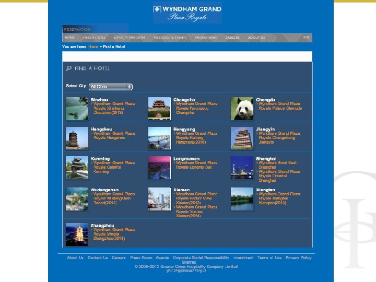Open Wyndham Grand Plaza Royale Xincheng Chenzhou link

[114, 108]
